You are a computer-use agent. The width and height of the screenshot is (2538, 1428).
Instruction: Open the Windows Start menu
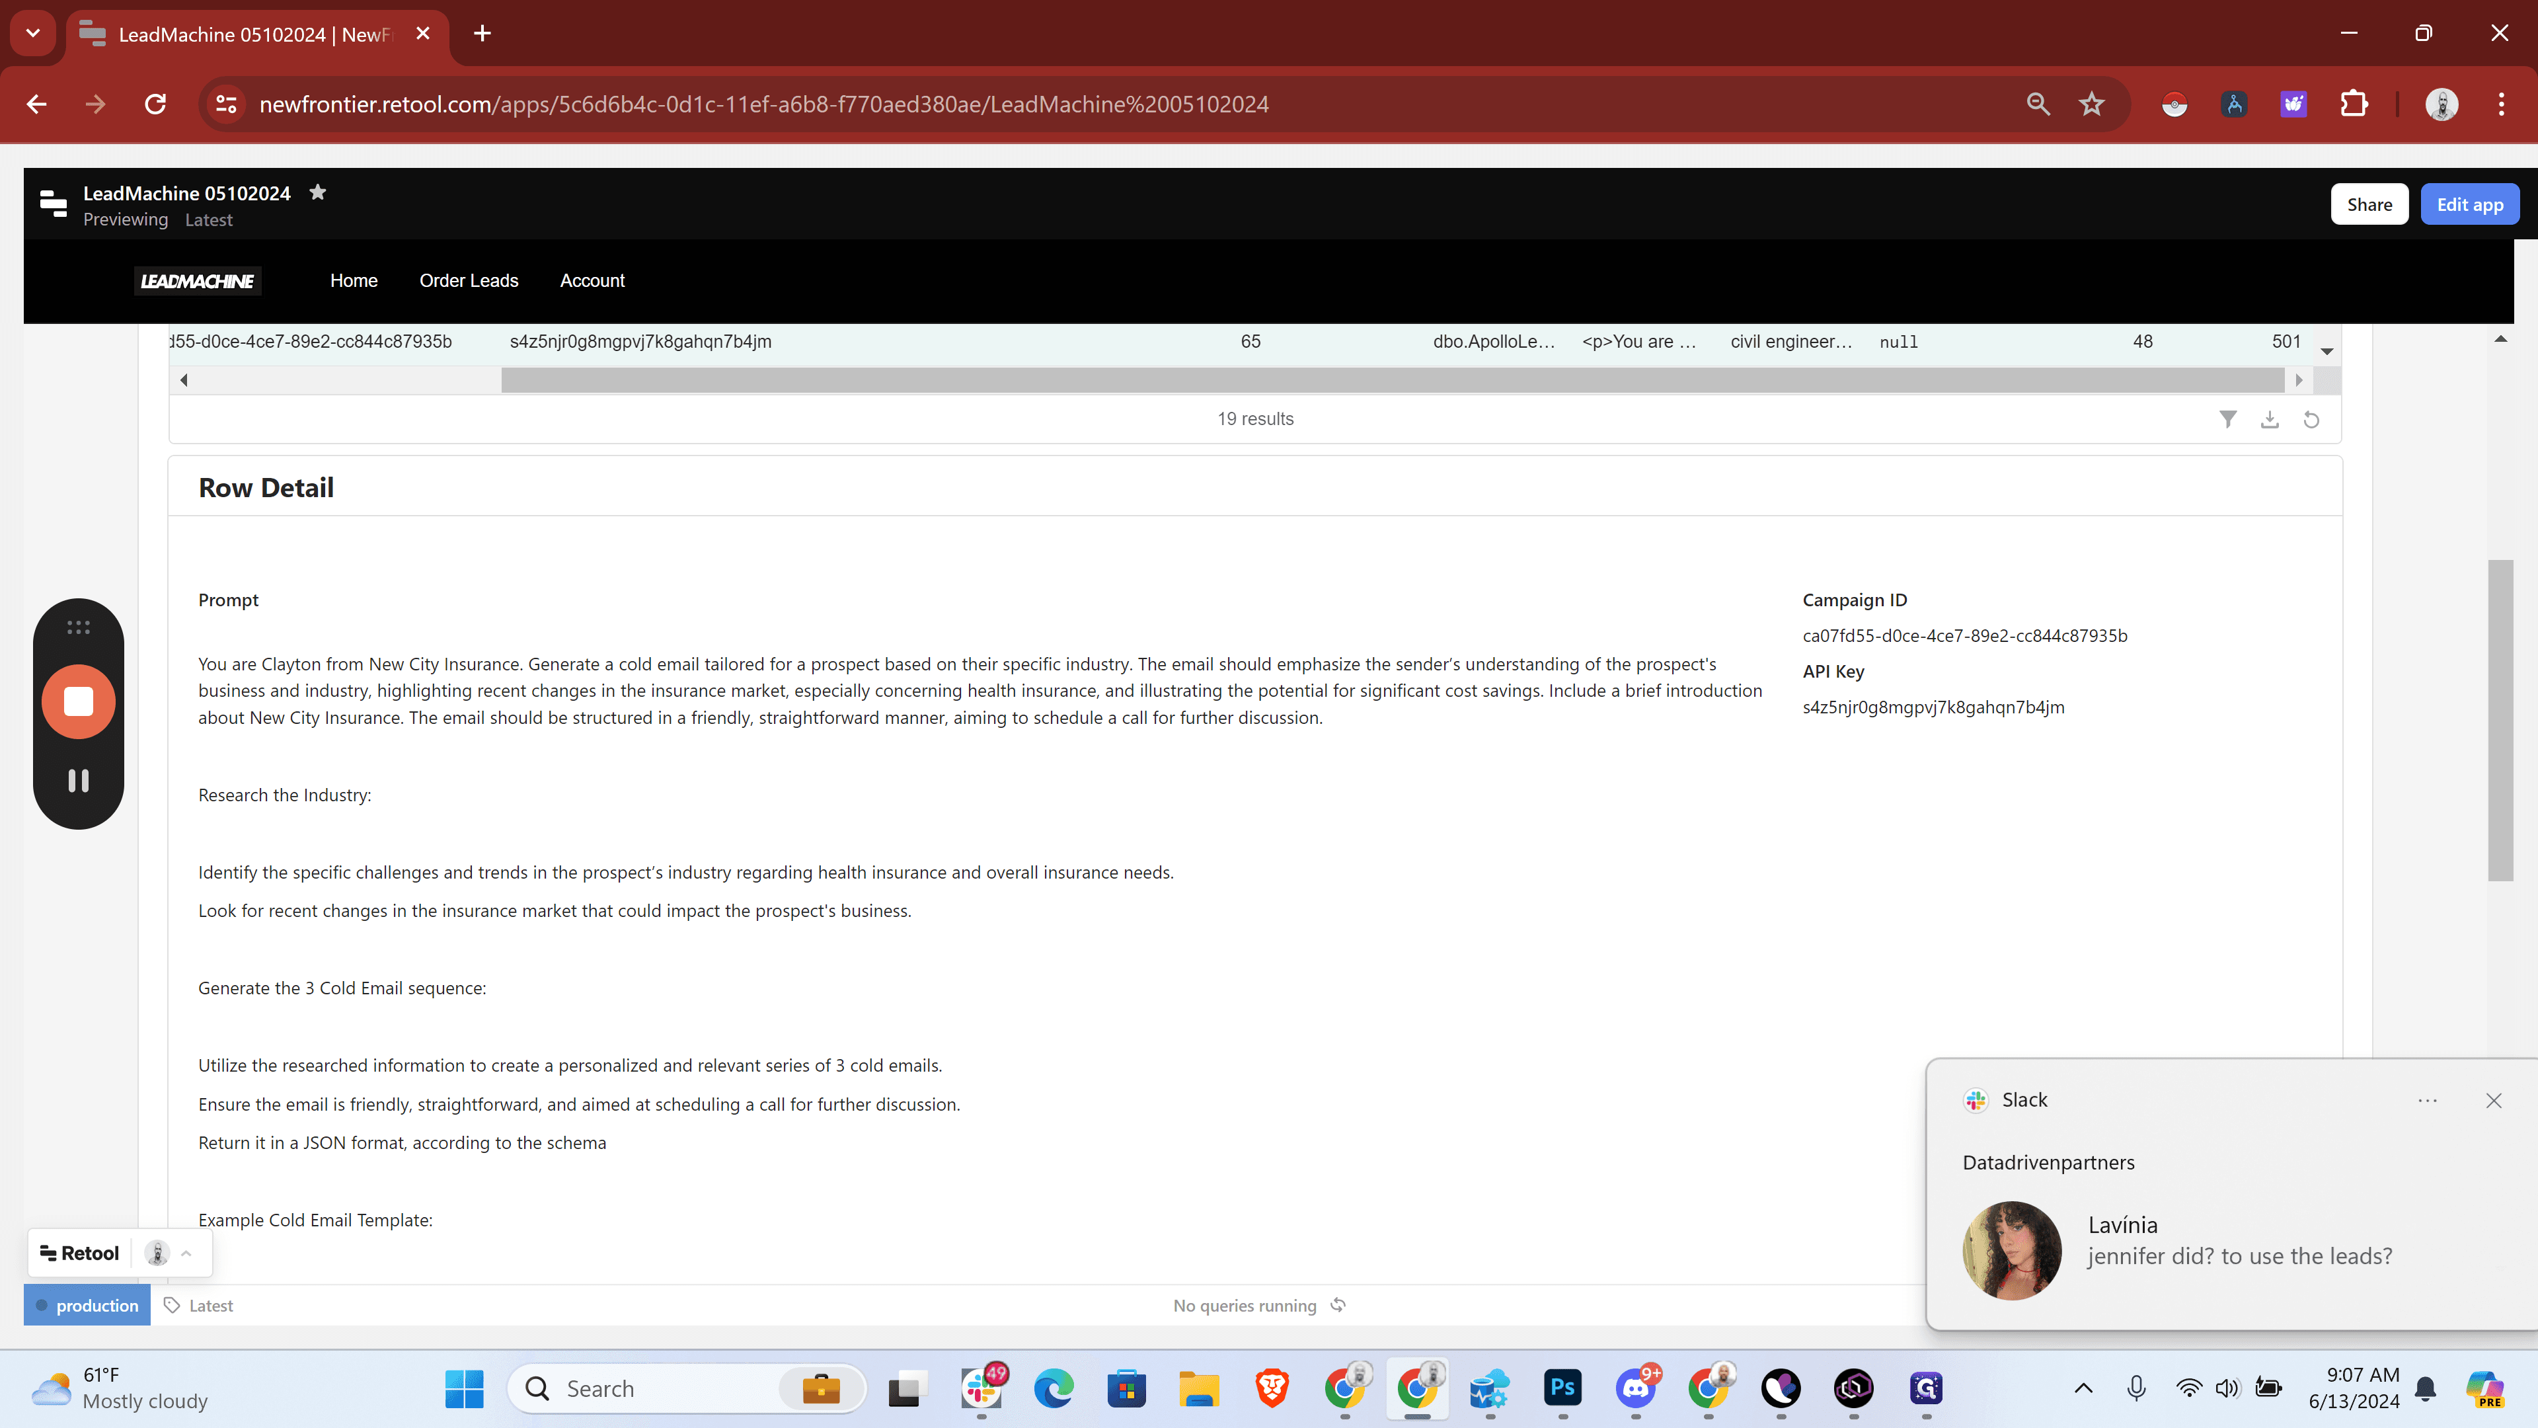464,1388
